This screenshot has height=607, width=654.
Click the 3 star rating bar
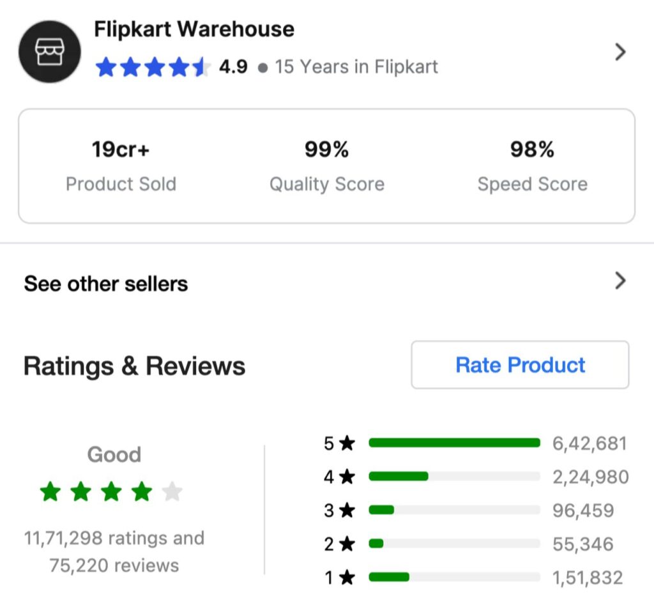pyautogui.click(x=454, y=510)
